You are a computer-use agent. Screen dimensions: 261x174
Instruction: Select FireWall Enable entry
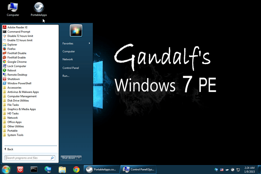point(14,58)
